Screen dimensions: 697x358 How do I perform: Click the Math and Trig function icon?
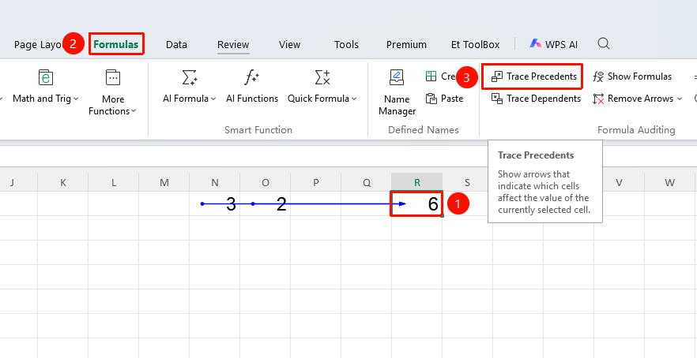[45, 77]
